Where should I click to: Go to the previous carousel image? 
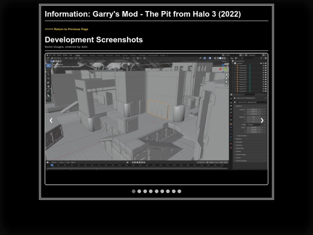click(51, 120)
